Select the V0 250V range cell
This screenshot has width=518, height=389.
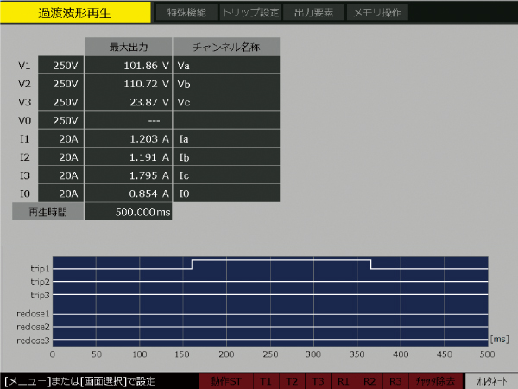(x=65, y=120)
